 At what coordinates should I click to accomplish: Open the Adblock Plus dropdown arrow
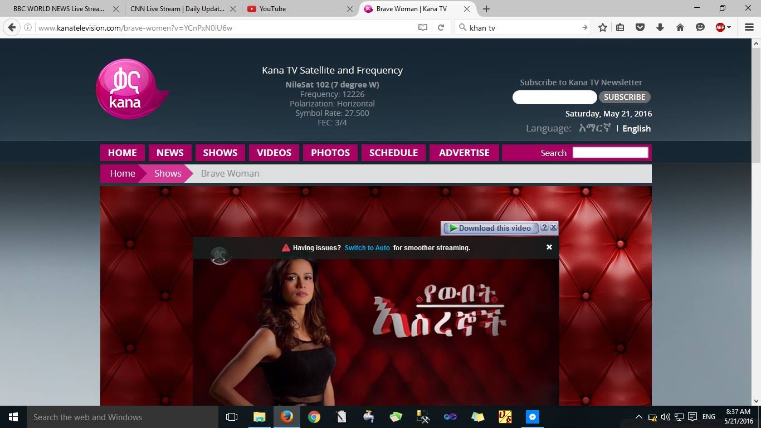coord(729,27)
